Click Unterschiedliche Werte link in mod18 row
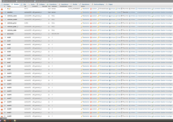 point(144,102)
